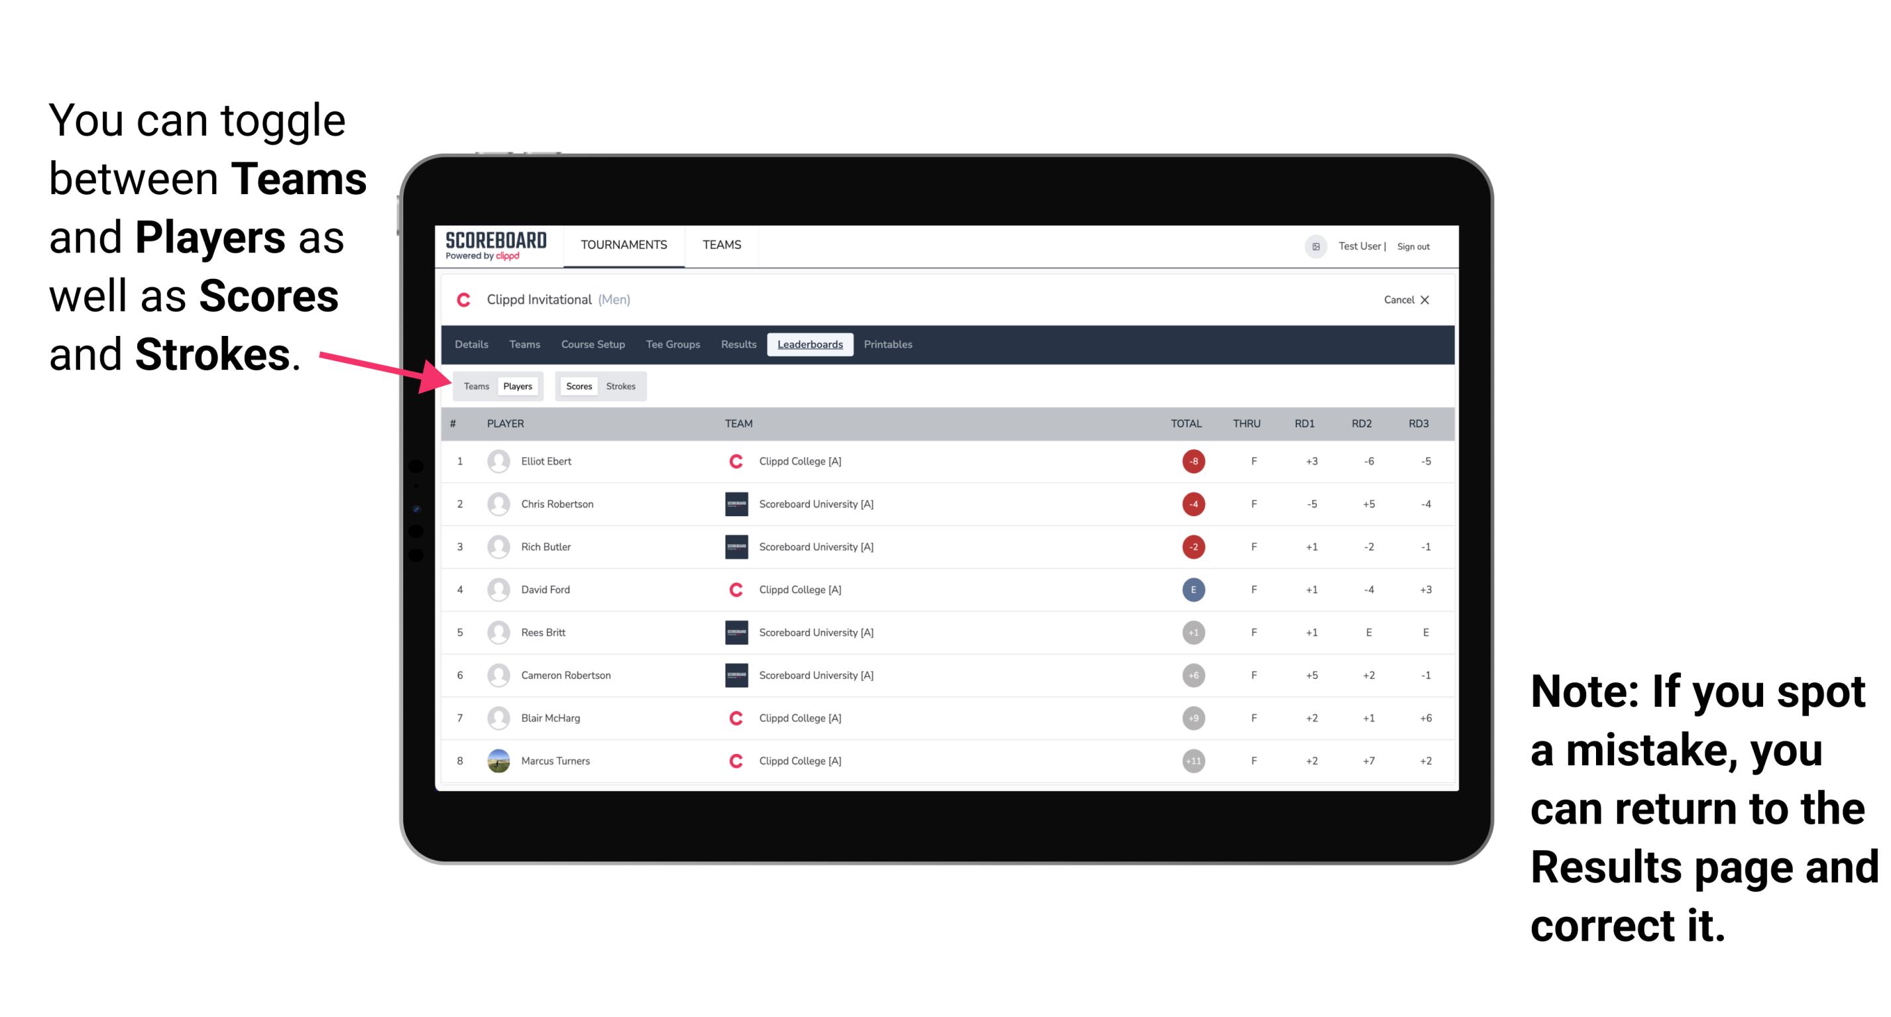Click the Tee Groups setup tab
This screenshot has height=1017, width=1891.
point(673,346)
